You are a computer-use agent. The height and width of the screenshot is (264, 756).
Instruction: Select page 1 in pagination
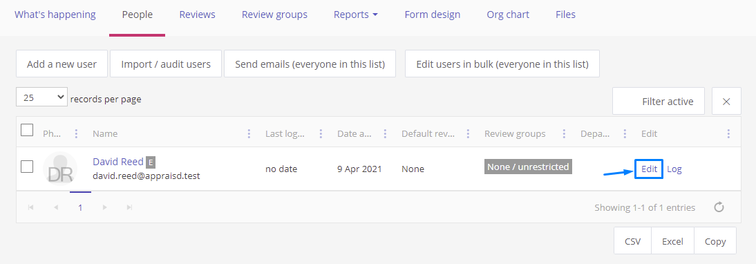pyautogui.click(x=80, y=207)
